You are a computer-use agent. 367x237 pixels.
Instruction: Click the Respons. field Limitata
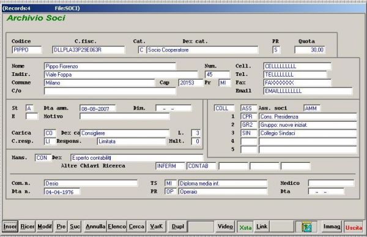pyautogui.click(x=132, y=141)
